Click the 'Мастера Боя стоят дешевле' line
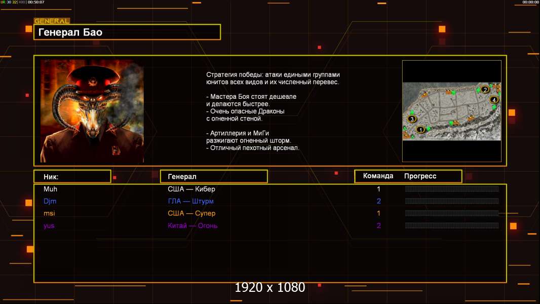 coord(251,97)
